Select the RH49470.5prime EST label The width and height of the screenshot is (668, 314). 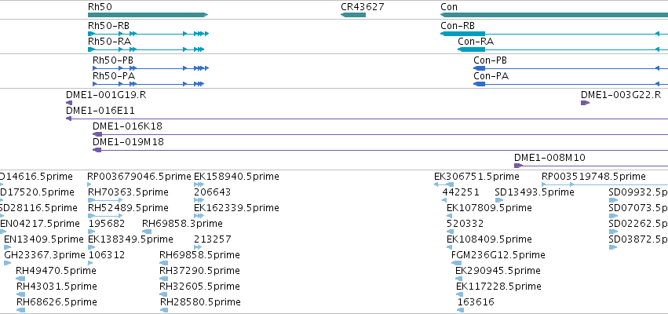click(56, 271)
